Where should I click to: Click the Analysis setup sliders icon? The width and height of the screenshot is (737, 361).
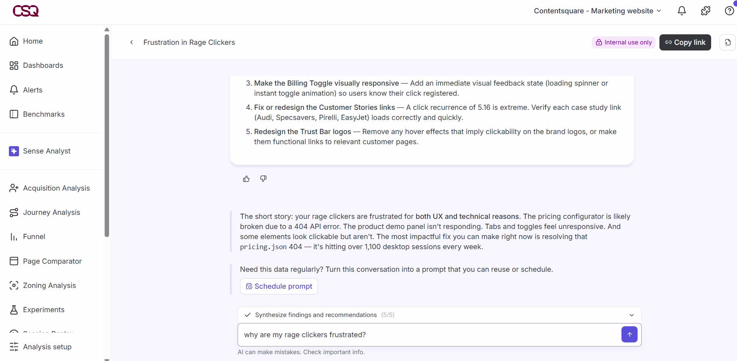click(x=14, y=347)
